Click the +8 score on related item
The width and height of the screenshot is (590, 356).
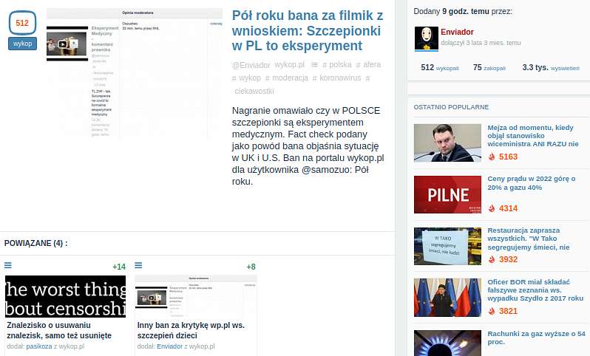(251, 267)
